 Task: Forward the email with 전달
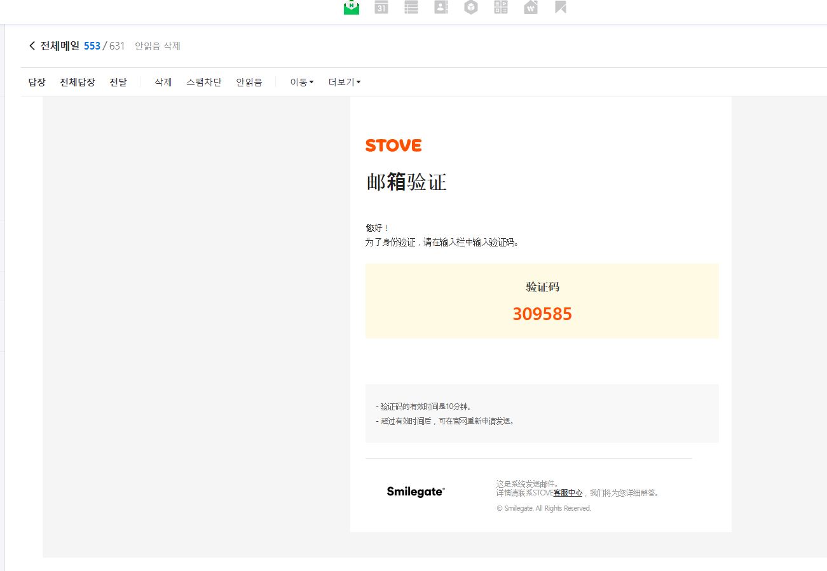point(118,82)
